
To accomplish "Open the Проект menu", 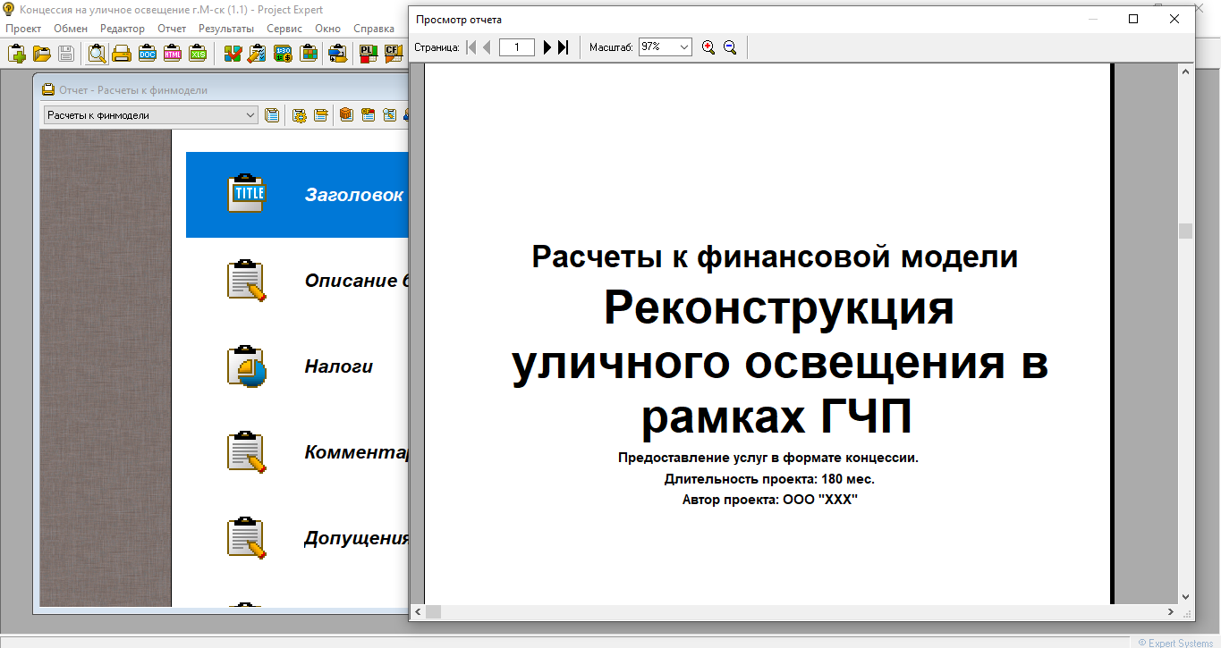I will click(23, 29).
